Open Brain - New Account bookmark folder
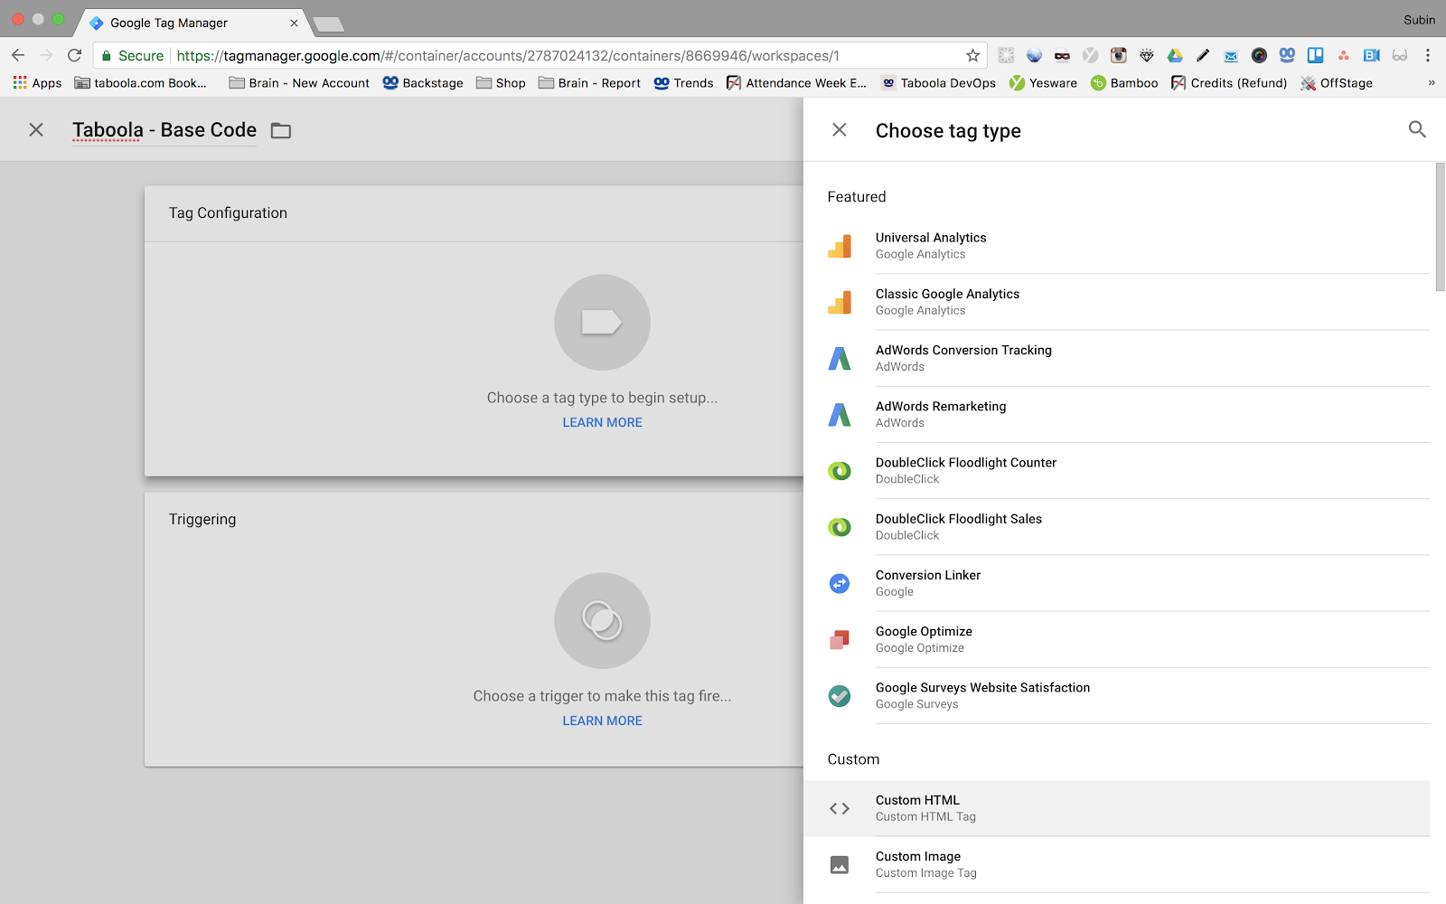Screen dimensions: 1446x904 point(299,82)
